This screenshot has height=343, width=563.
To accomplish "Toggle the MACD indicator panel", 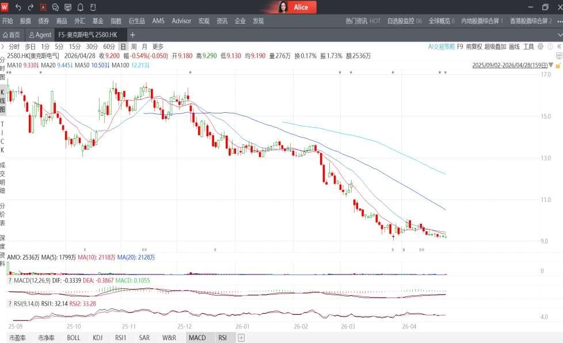I will tap(197, 338).
